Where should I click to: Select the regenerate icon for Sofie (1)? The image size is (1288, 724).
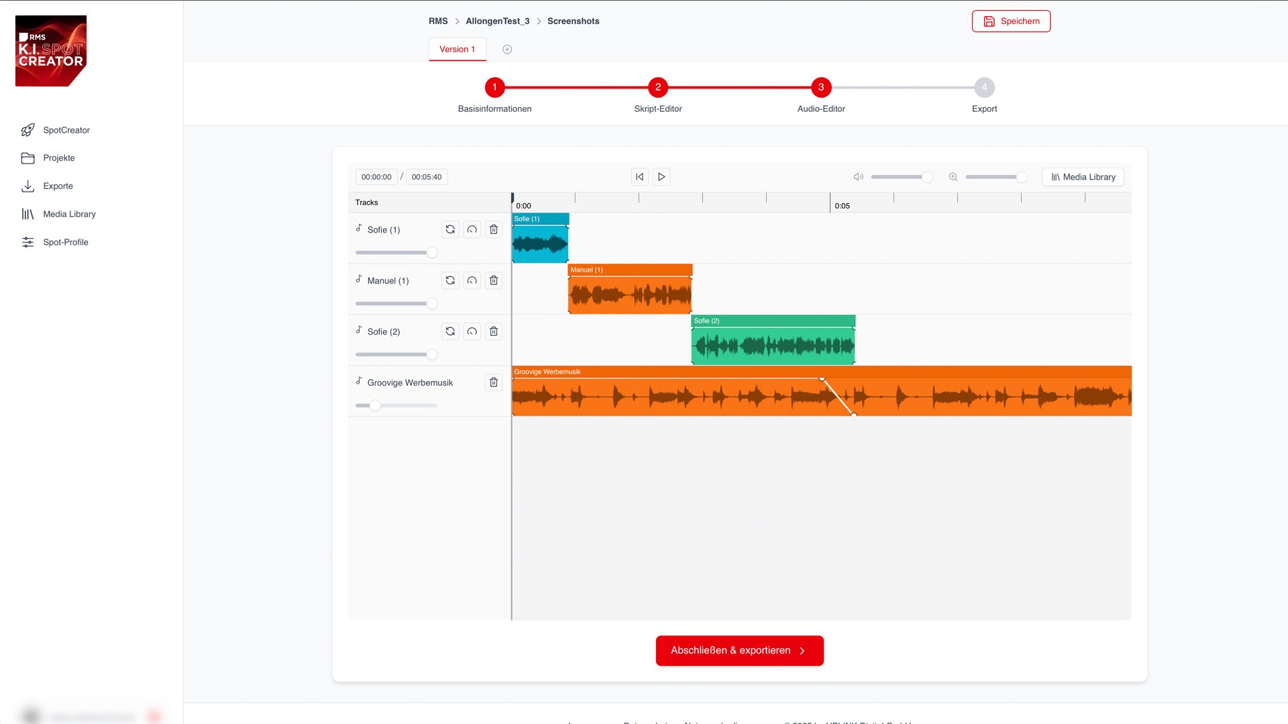coord(450,229)
